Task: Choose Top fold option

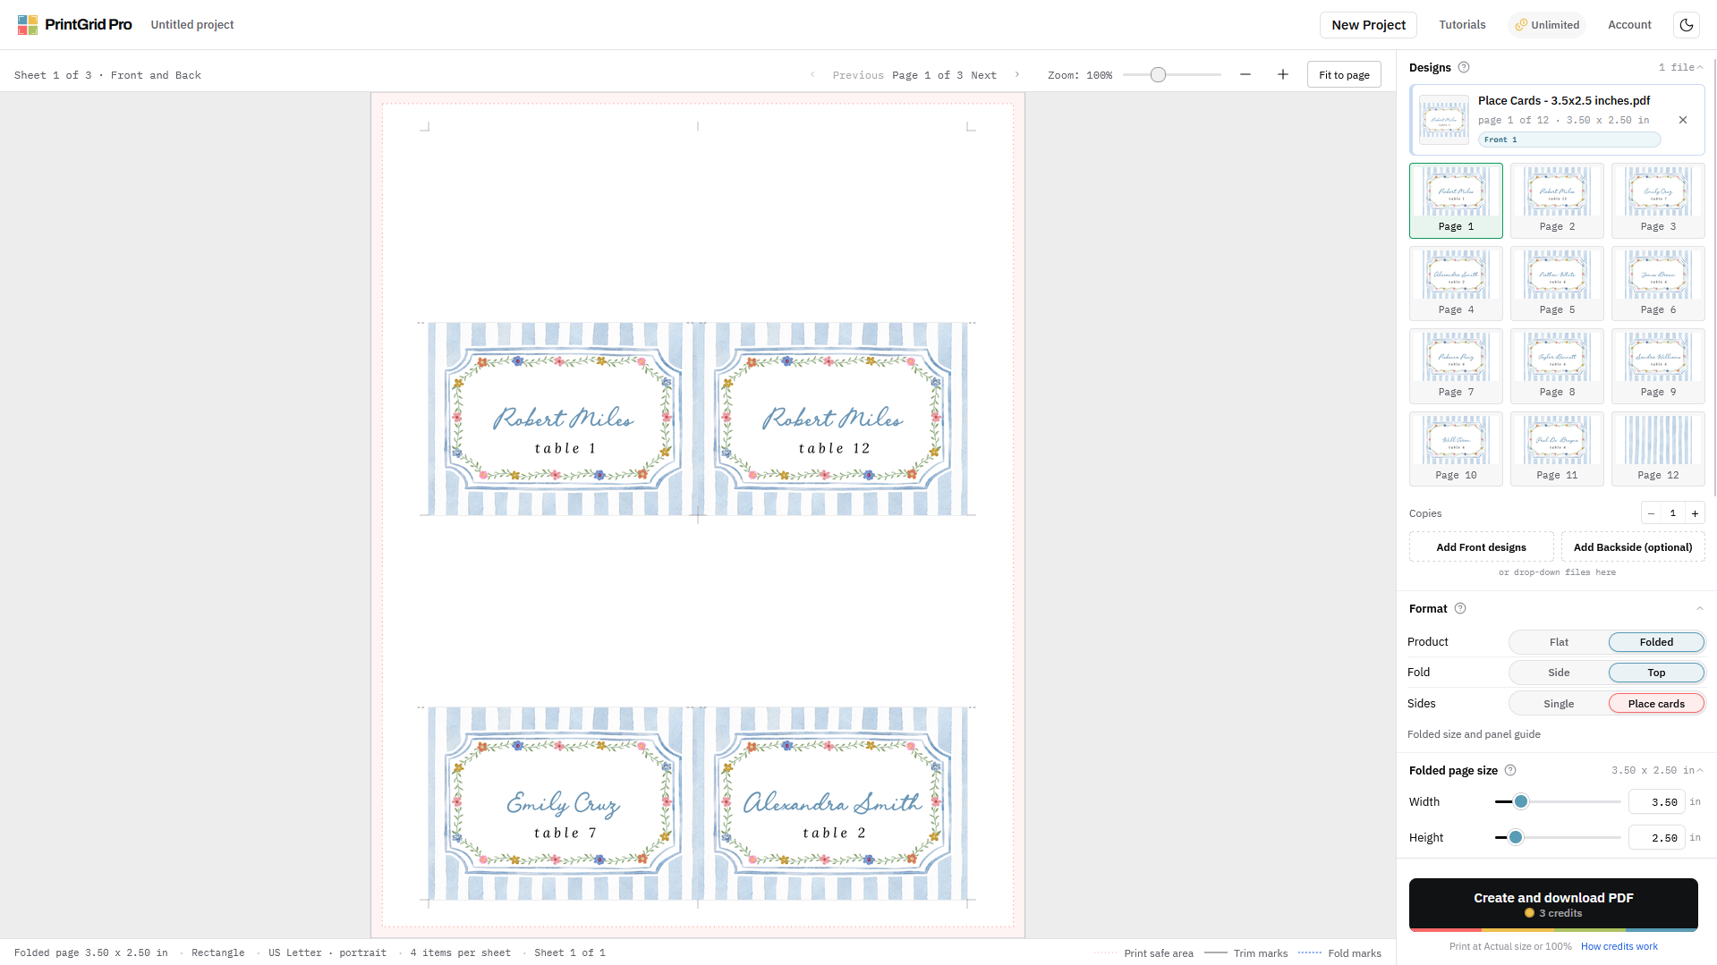Action: 1656,673
